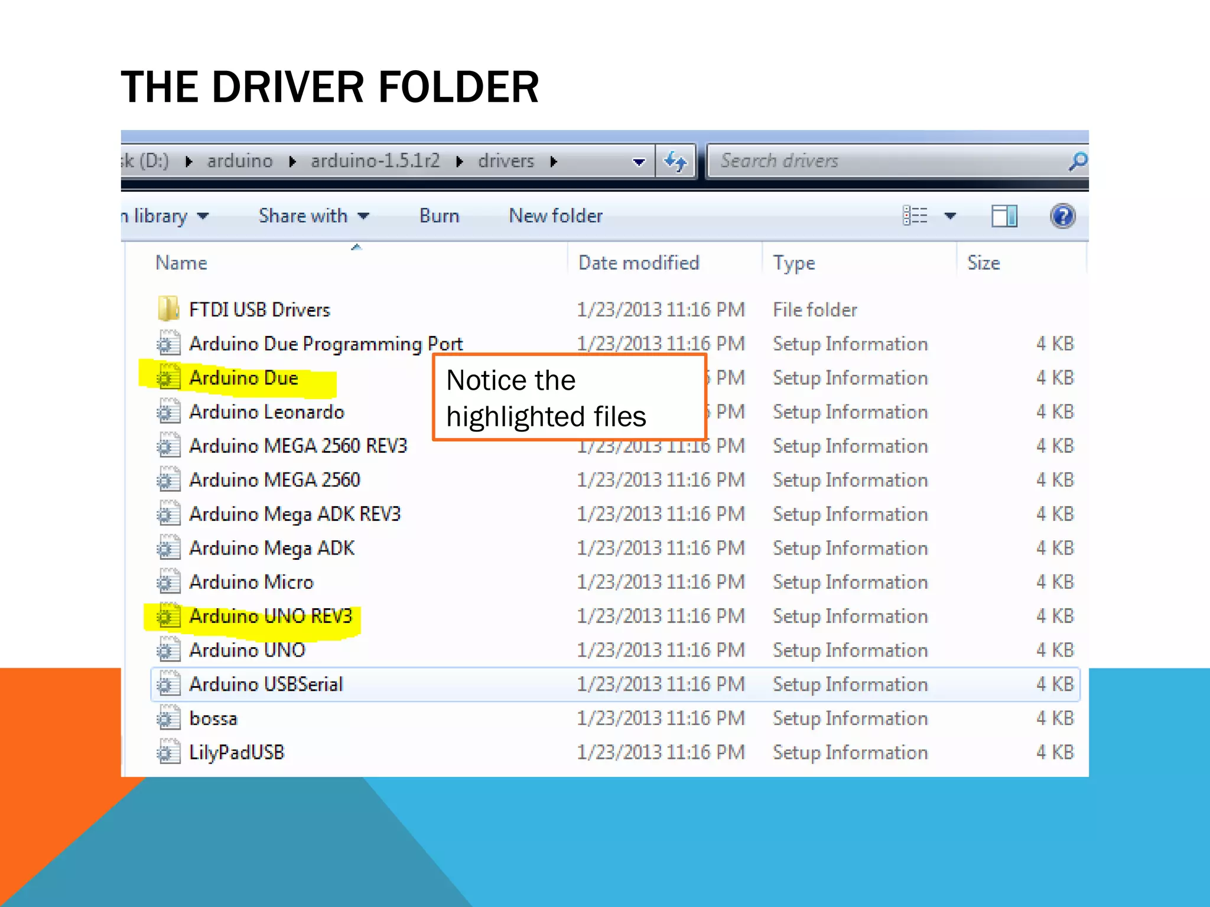Screen dimensions: 1210x907
Task: Open the Share with dropdown
Action: coord(314,216)
